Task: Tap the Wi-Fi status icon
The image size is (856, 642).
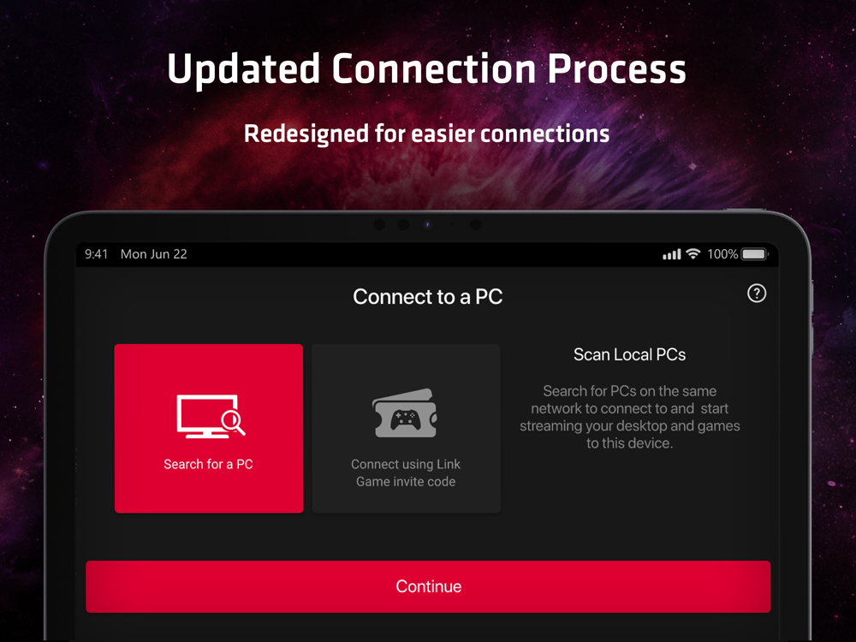Action: (x=693, y=254)
